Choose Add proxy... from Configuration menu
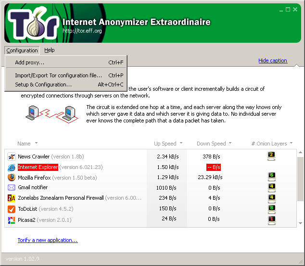The height and width of the screenshot is (266, 305). [30, 62]
